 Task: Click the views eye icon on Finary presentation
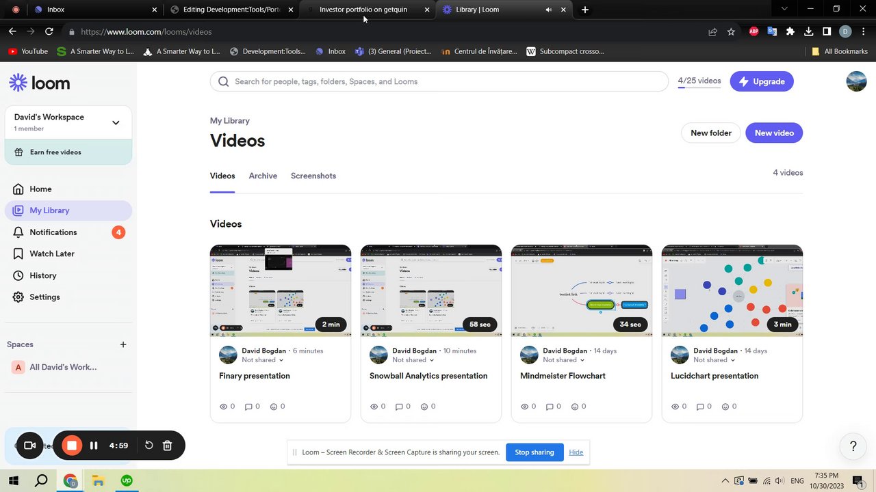[223, 407]
